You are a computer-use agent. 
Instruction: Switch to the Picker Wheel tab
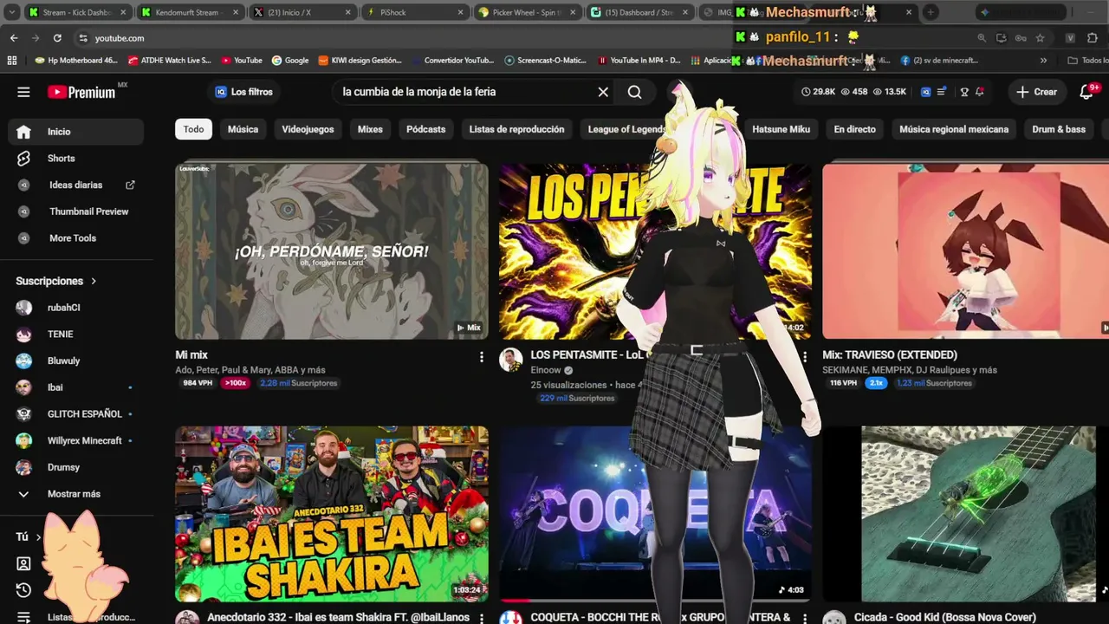click(529, 12)
